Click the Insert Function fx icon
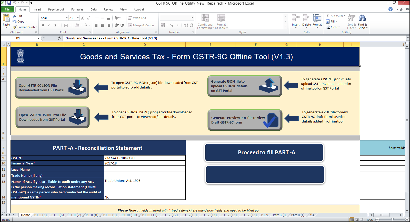410x222 pixels. click(x=59, y=38)
